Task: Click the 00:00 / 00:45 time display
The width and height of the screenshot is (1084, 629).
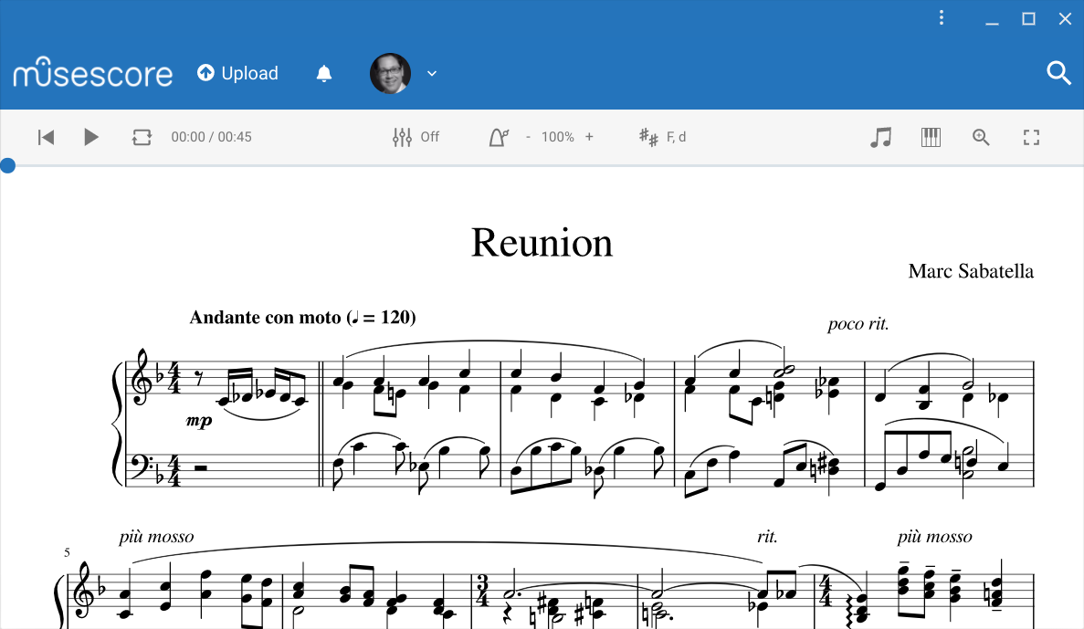Action: 212,137
